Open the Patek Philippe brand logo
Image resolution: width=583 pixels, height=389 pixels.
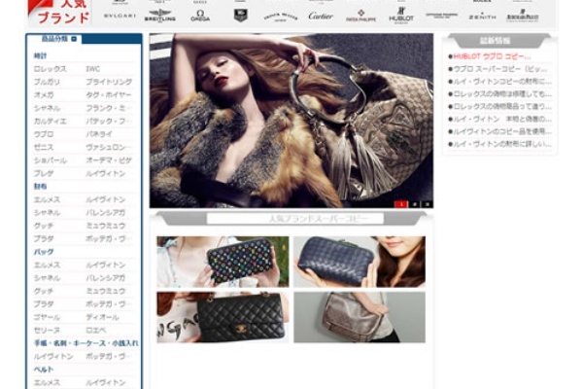click(x=361, y=16)
